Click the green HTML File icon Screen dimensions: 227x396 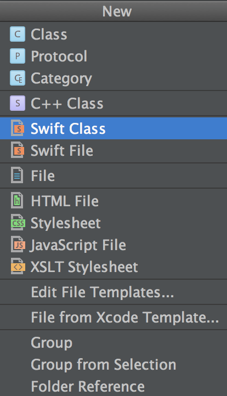(17, 201)
